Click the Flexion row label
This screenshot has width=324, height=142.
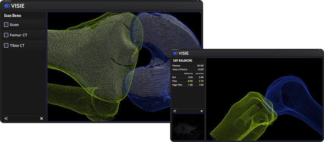tap(176, 66)
